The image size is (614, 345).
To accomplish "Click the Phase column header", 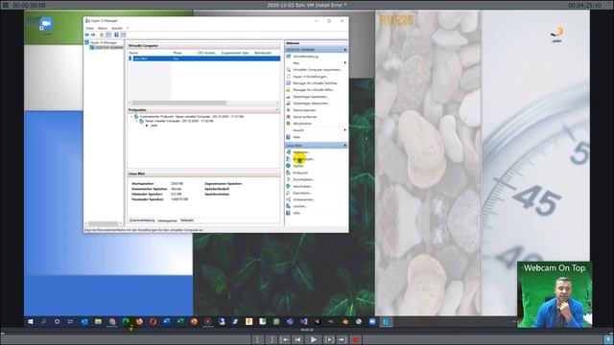I will pyautogui.click(x=177, y=53).
